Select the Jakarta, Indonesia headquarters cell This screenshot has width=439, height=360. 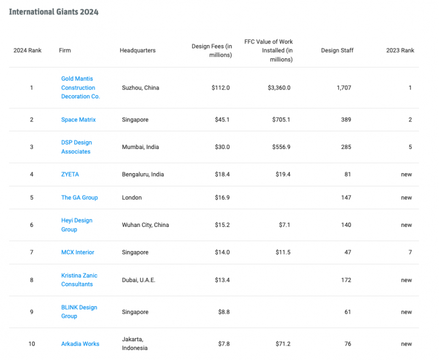[x=134, y=344]
